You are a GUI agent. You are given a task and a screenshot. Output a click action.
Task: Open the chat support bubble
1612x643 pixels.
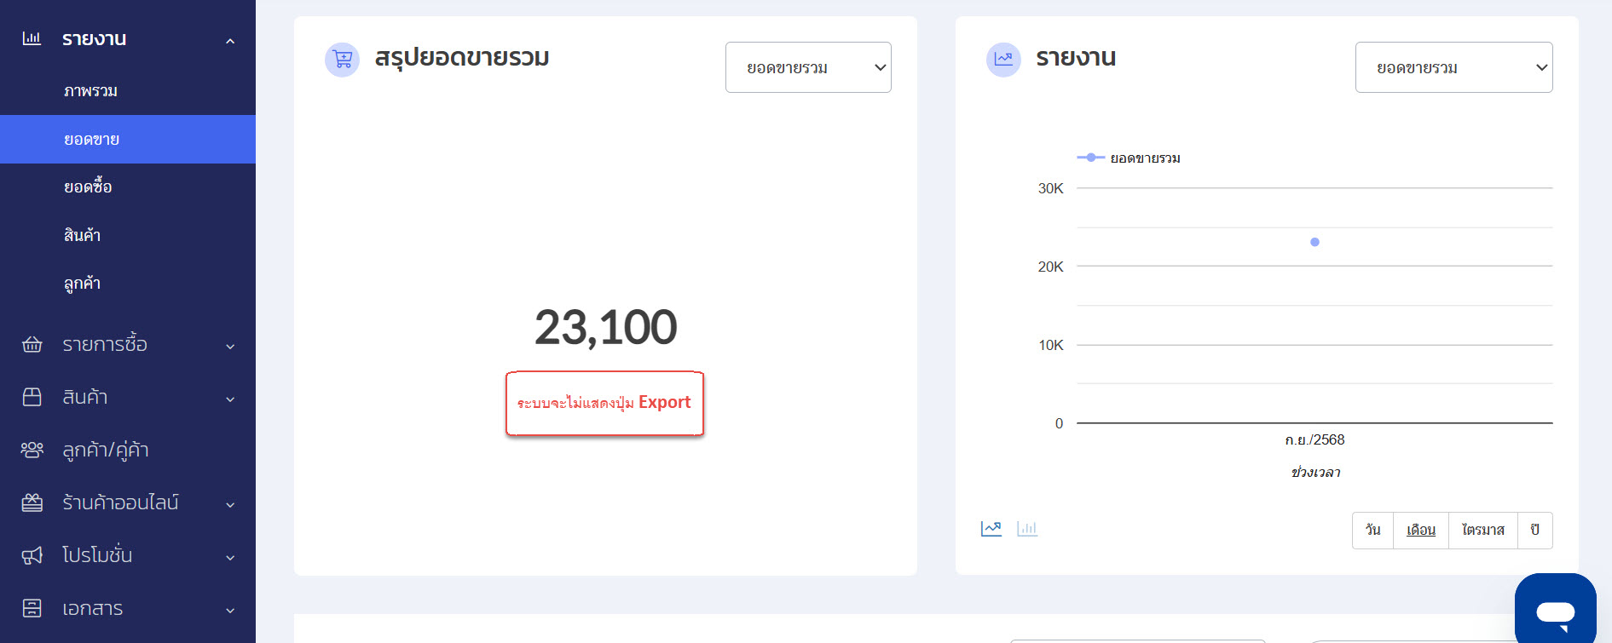(x=1555, y=611)
